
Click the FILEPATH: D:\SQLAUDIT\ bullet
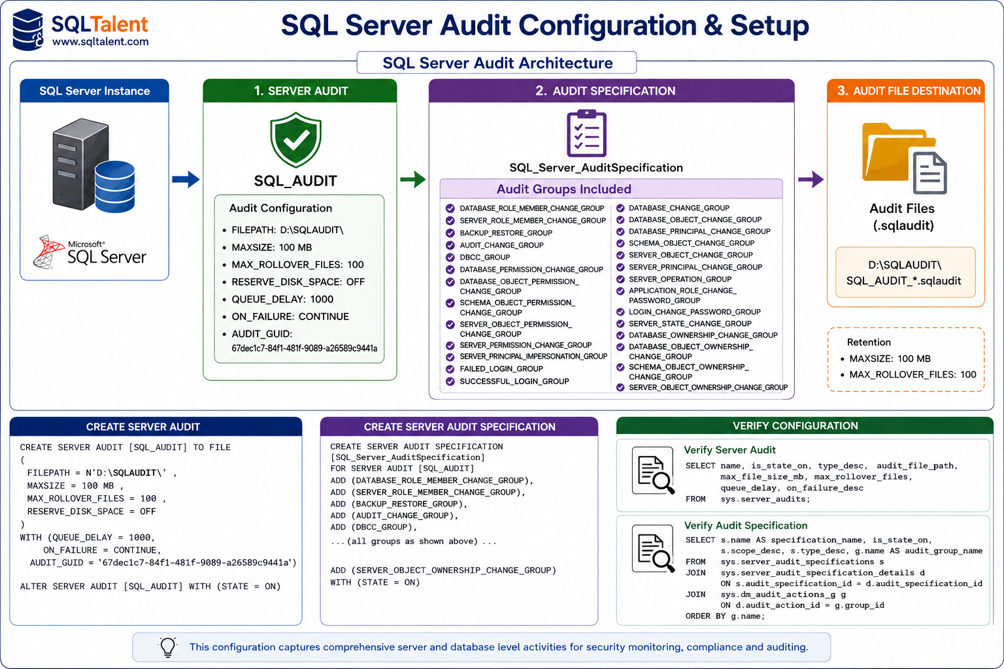coord(283,230)
